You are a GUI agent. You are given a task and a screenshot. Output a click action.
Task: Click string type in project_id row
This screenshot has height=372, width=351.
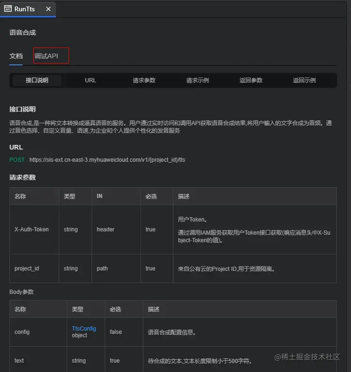pyautogui.click(x=70, y=269)
